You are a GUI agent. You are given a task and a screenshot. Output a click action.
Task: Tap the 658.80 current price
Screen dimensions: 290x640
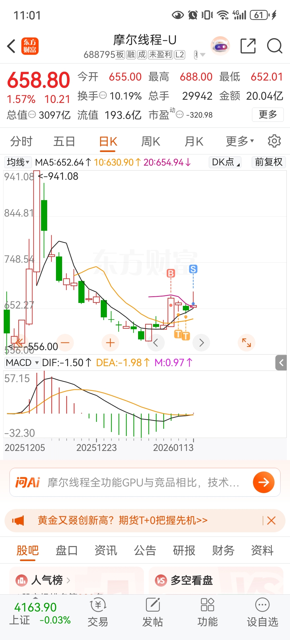click(x=39, y=80)
